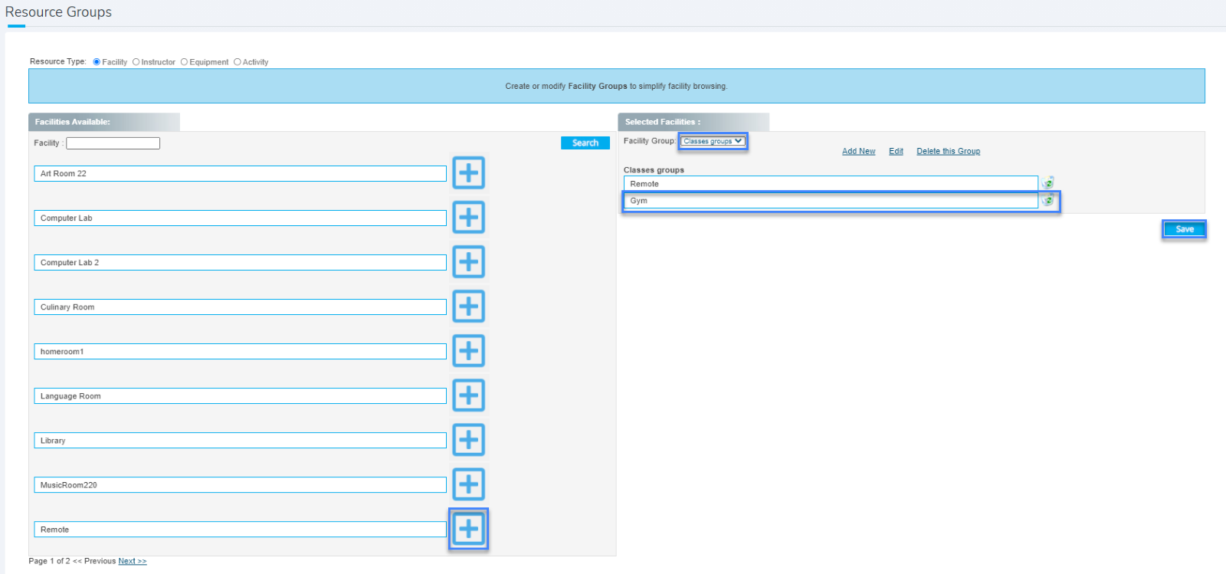Click the plus icon for MusicRoom220
The width and height of the screenshot is (1226, 574).
click(x=468, y=484)
